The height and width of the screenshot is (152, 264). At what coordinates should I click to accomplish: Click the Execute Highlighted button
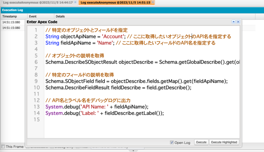[224, 142]
